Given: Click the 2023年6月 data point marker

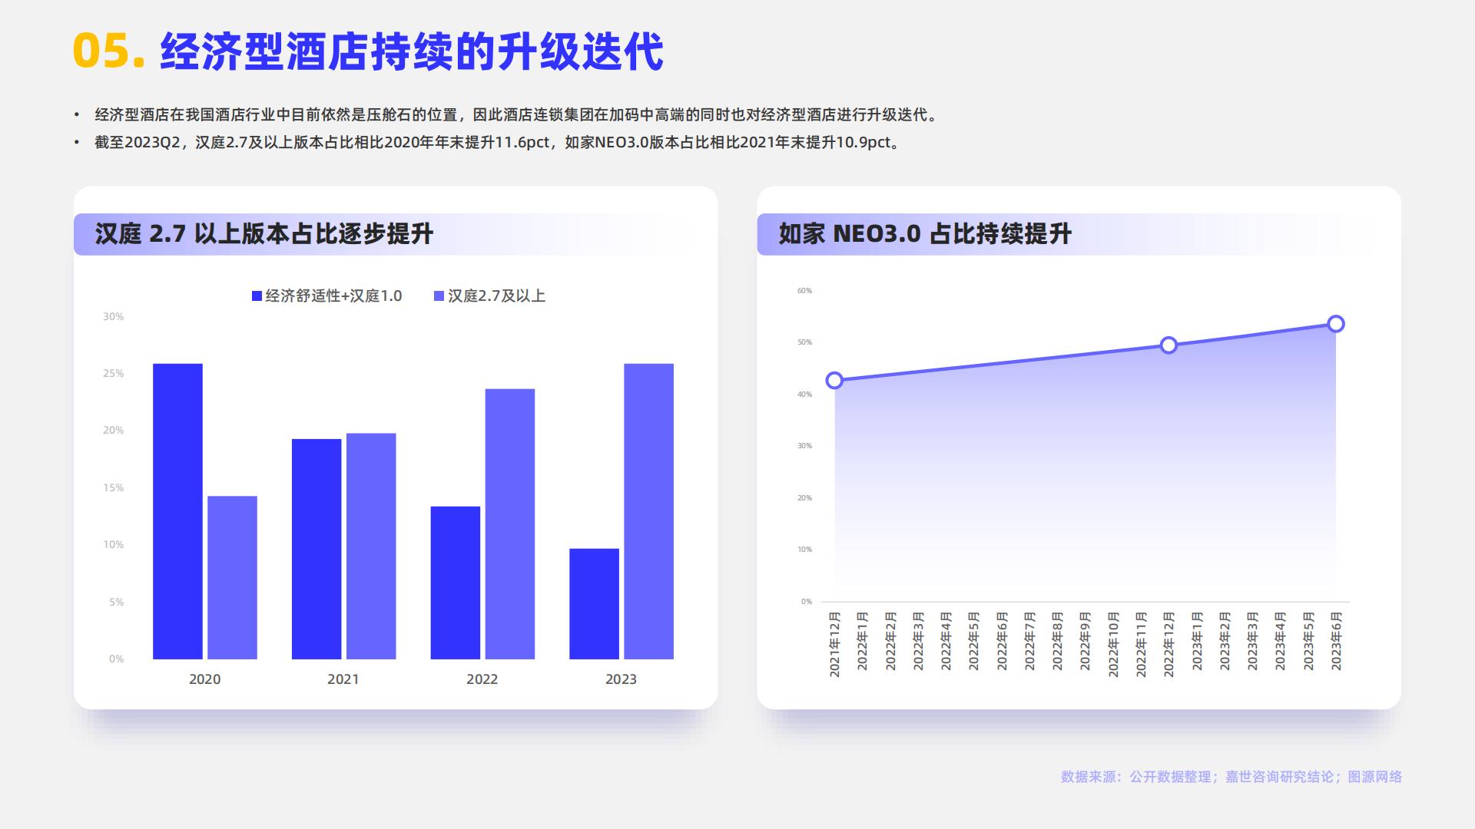Looking at the screenshot, I should [1336, 324].
